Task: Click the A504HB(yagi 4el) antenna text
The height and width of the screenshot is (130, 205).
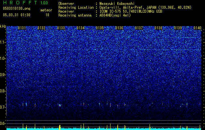Action: pyautogui.click(x=115, y=15)
